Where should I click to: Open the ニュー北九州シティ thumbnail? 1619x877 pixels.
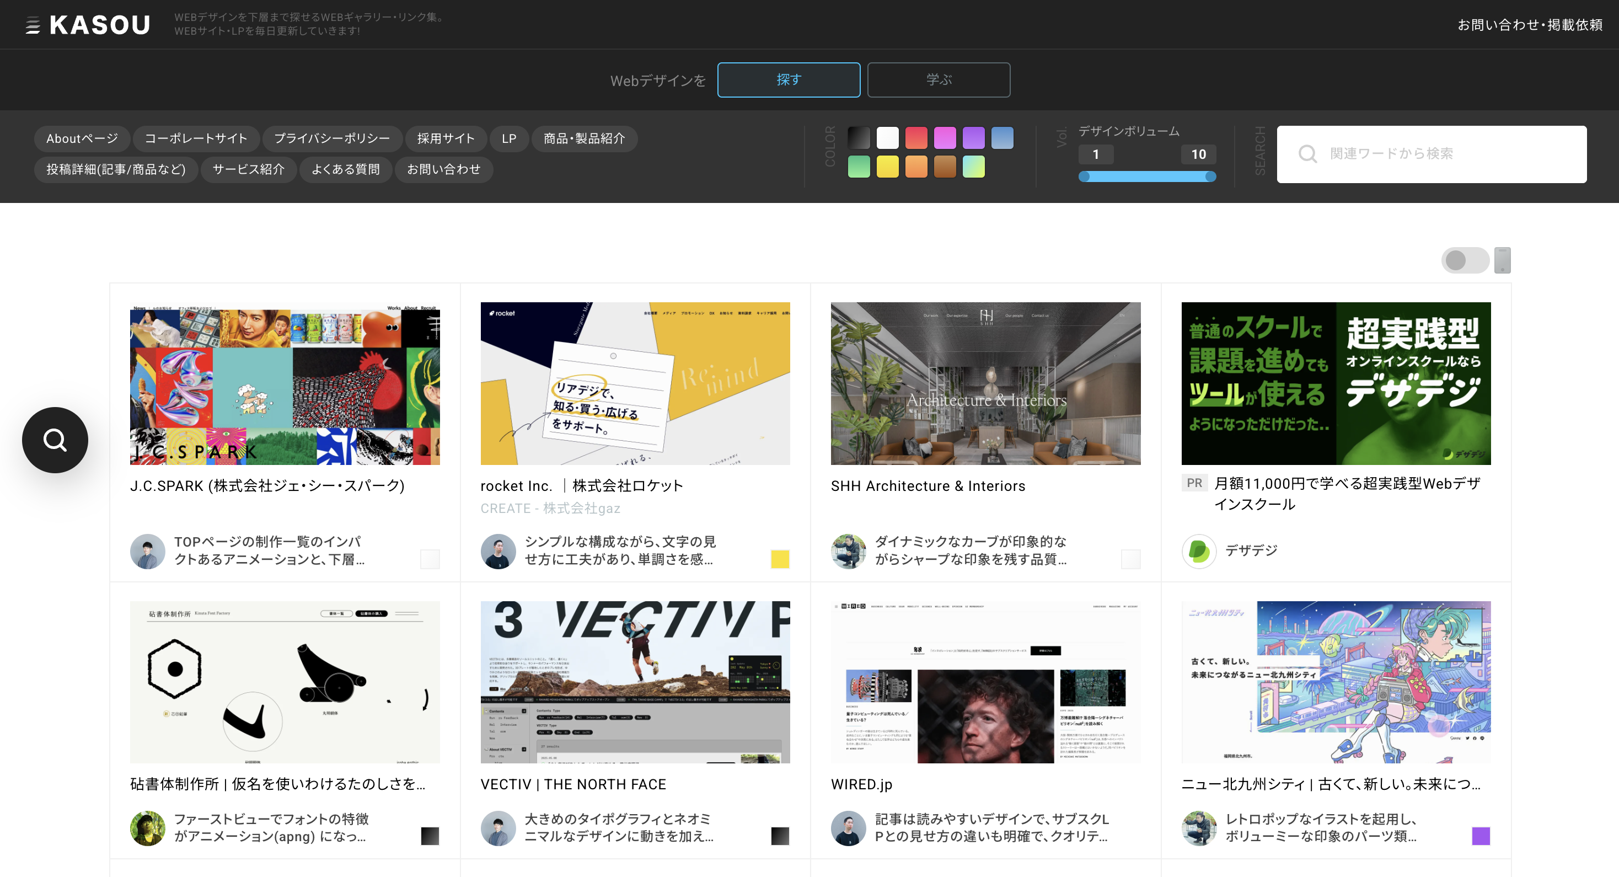click(x=1336, y=682)
